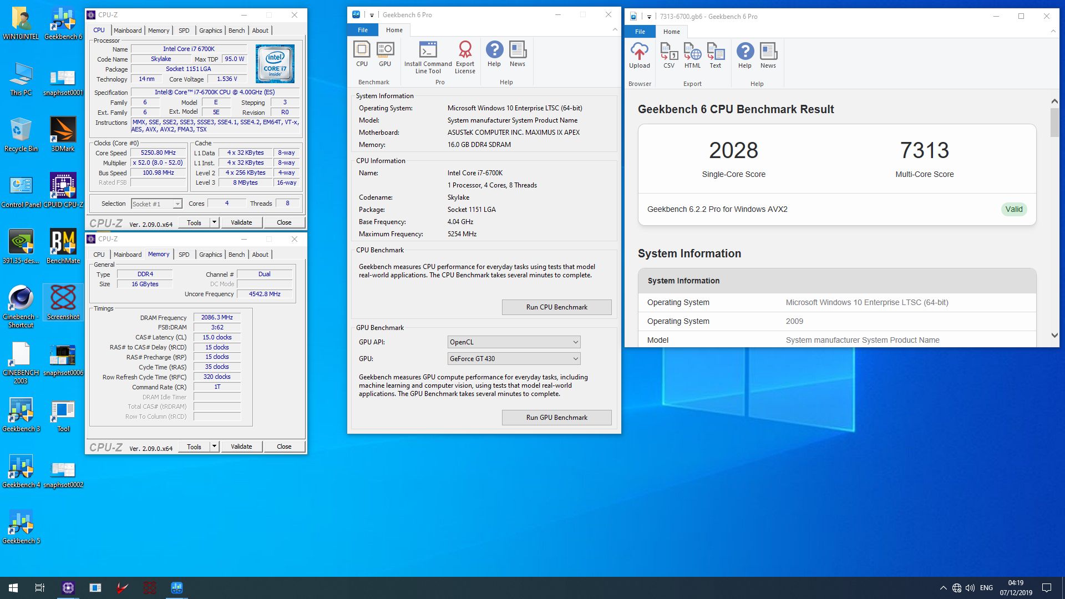Open the GPU API dropdown showing OpenCL

[x=514, y=342]
